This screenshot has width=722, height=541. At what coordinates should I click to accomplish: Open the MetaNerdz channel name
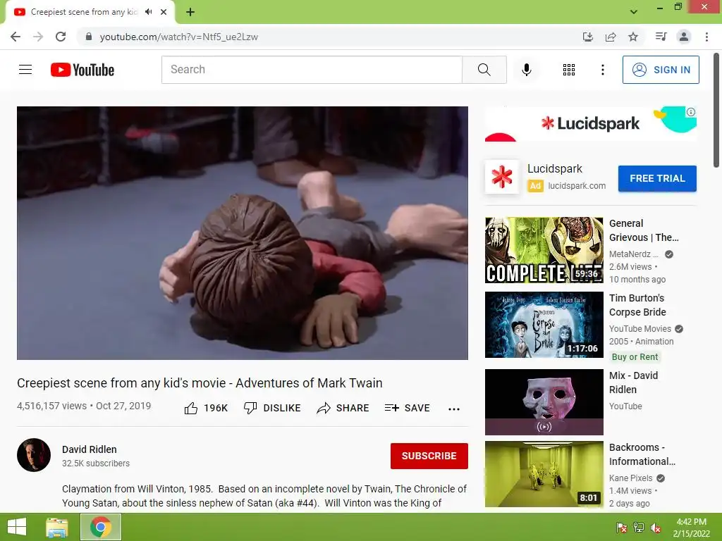pyautogui.click(x=633, y=254)
